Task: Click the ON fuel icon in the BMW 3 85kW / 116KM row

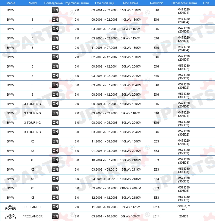Action: (x=55, y=29)
